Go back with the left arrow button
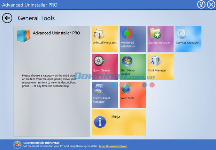 tap(7, 18)
